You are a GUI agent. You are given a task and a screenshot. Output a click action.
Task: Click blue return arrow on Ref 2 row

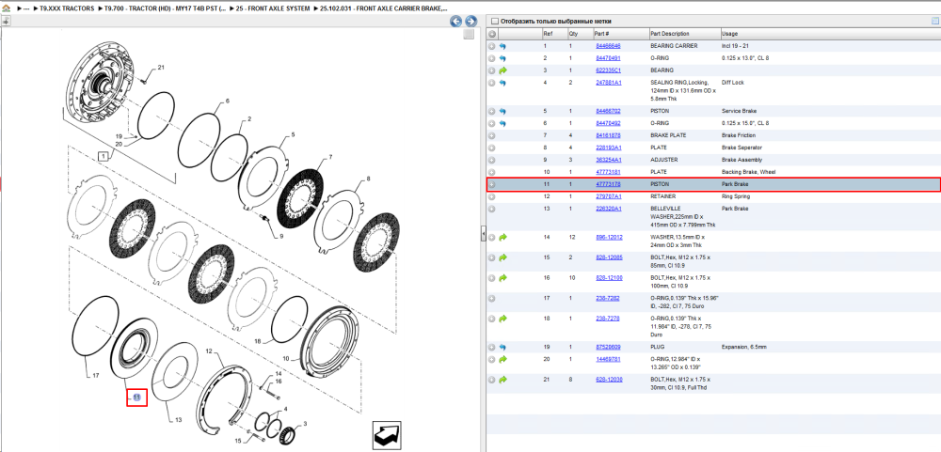[502, 58]
